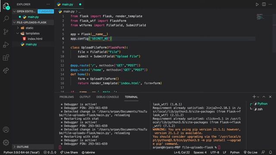The width and height of the screenshot is (276, 155).
Task: Click the 1 UNSAVED badge
Action: pos(46,12)
